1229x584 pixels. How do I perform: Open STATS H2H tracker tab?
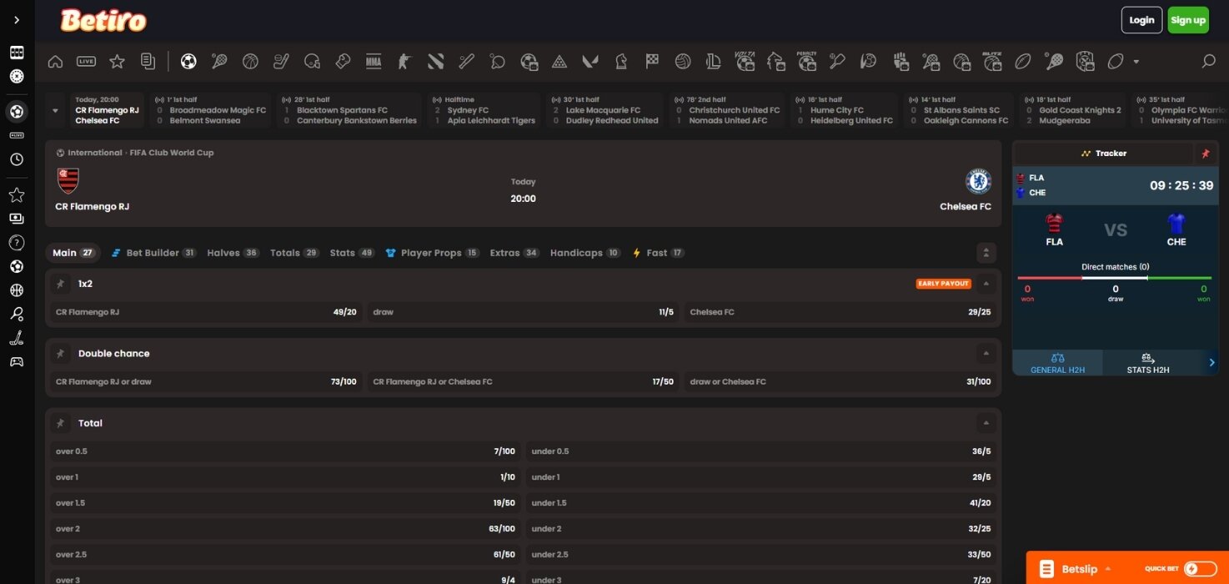coord(1148,363)
